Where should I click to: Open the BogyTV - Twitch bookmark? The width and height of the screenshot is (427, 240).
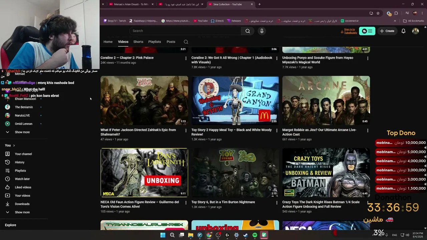(x=115, y=21)
